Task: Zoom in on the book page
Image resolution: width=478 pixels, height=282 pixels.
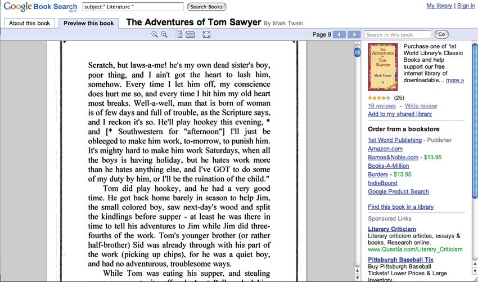Action: pos(164,34)
